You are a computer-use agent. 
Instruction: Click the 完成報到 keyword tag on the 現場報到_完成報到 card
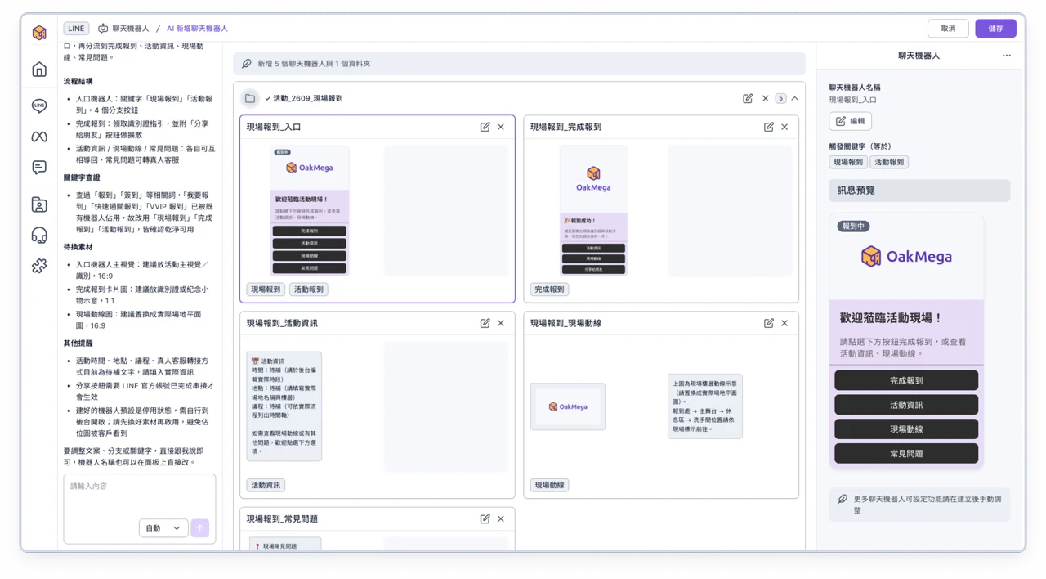click(x=549, y=289)
